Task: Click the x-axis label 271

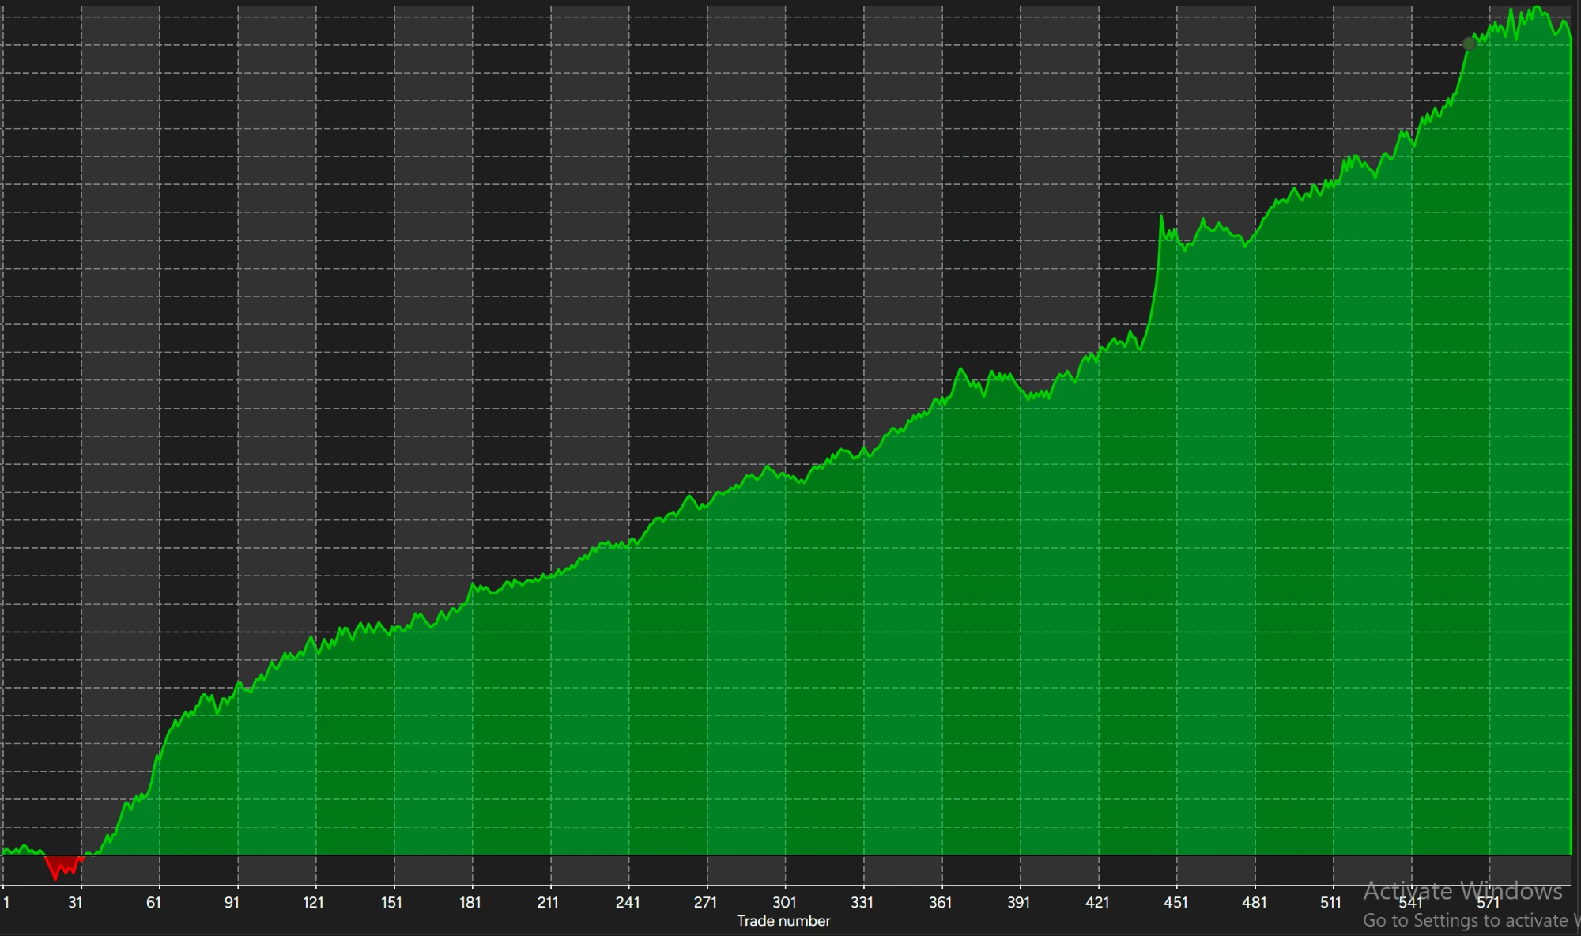Action: pyautogui.click(x=705, y=902)
